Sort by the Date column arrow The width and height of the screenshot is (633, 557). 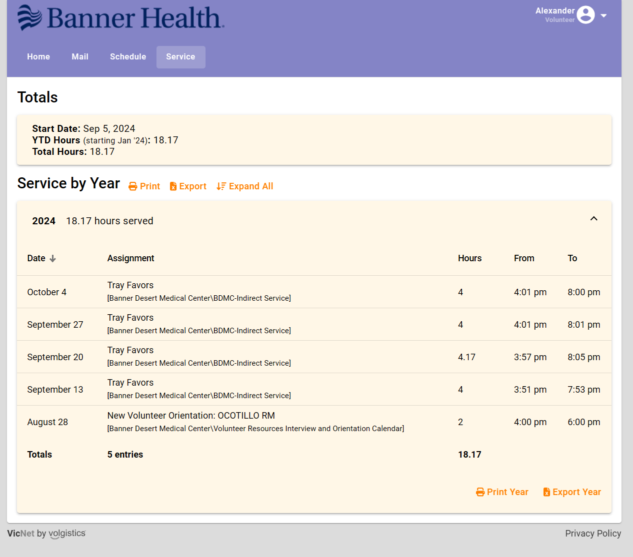click(x=52, y=258)
